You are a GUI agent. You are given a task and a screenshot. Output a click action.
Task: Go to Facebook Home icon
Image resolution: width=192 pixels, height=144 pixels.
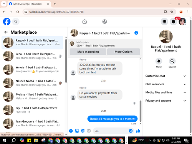[84, 22]
